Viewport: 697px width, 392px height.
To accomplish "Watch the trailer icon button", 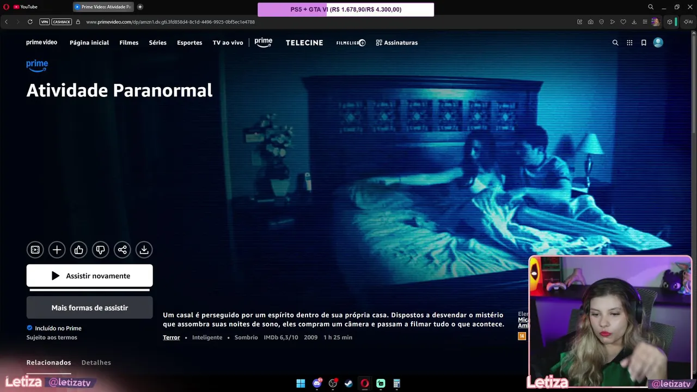I will tap(35, 250).
